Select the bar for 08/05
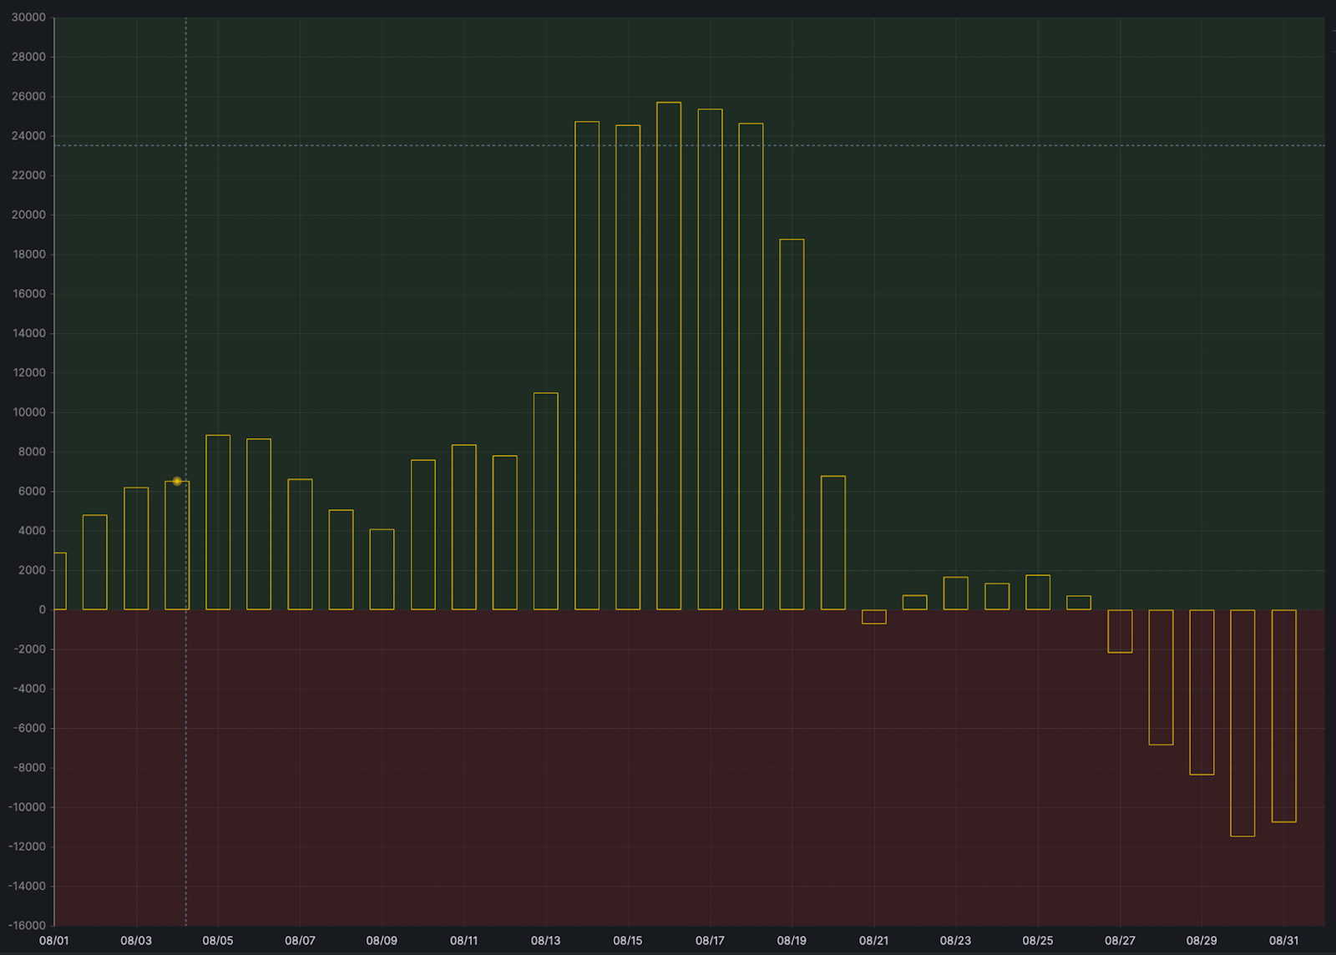The width and height of the screenshot is (1336, 955). tap(218, 523)
